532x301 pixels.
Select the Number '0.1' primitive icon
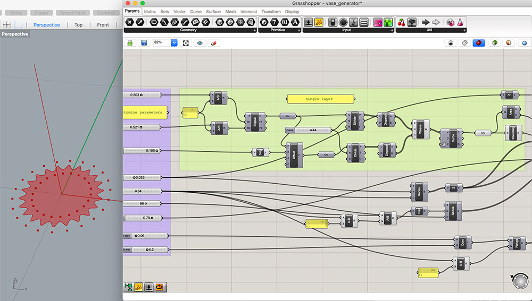285,22
